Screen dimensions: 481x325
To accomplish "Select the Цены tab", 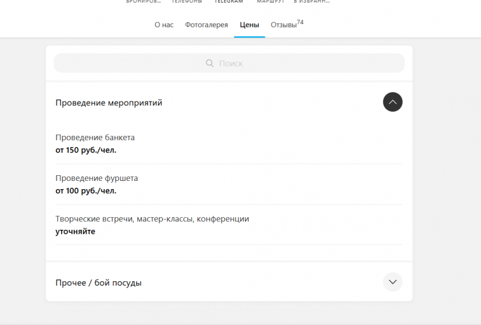I will (250, 25).
